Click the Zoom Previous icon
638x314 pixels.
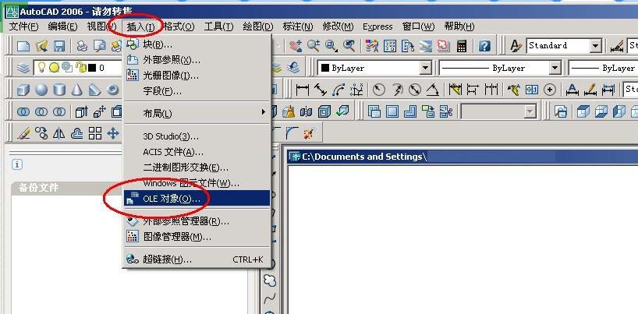tap(349, 45)
